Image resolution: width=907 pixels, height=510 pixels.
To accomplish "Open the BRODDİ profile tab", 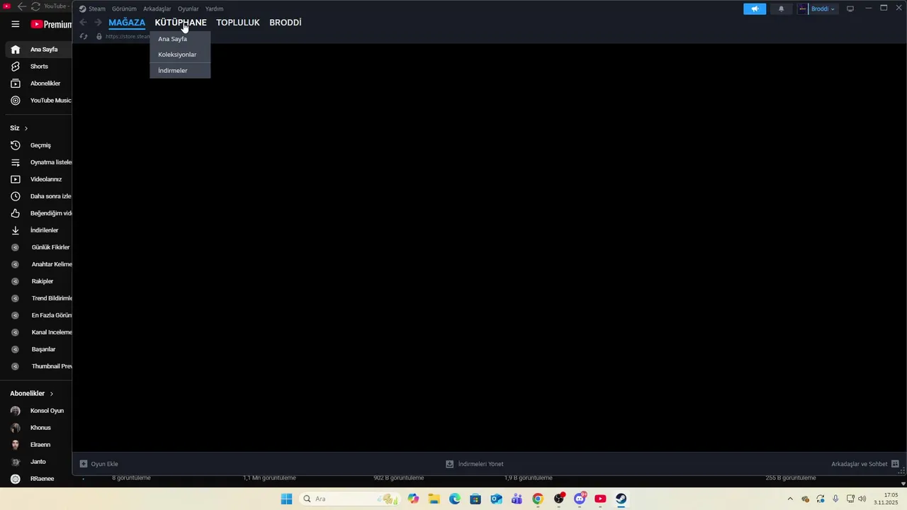I will pyautogui.click(x=286, y=23).
